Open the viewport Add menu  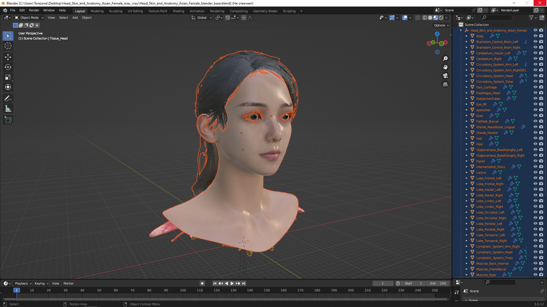point(75,18)
